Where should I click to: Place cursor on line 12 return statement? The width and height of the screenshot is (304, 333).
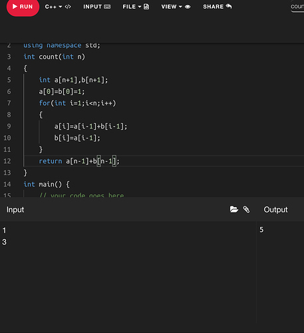(x=79, y=161)
